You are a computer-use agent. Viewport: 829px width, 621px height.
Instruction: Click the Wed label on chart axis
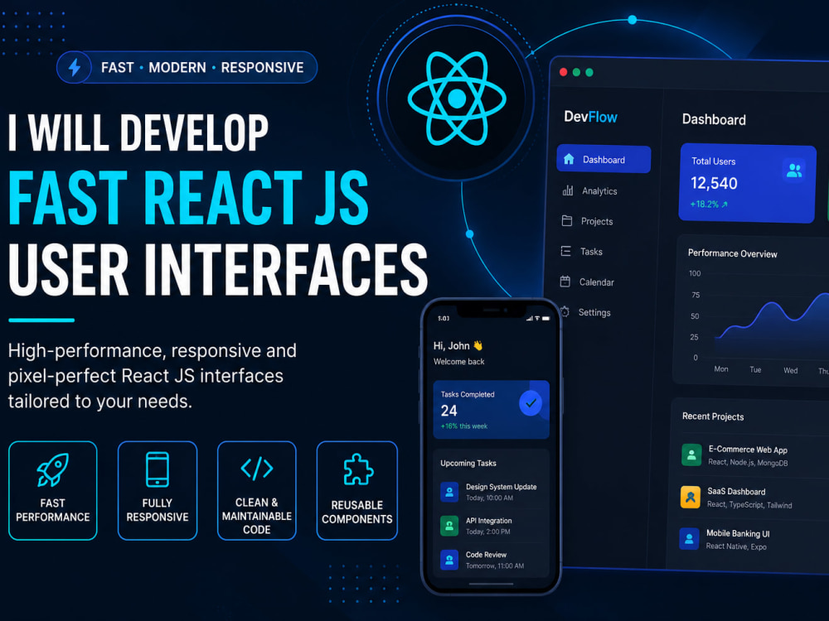click(790, 370)
